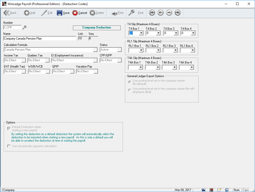Click the Company Deduction button
The height and width of the screenshot is (192, 255).
click(97, 28)
